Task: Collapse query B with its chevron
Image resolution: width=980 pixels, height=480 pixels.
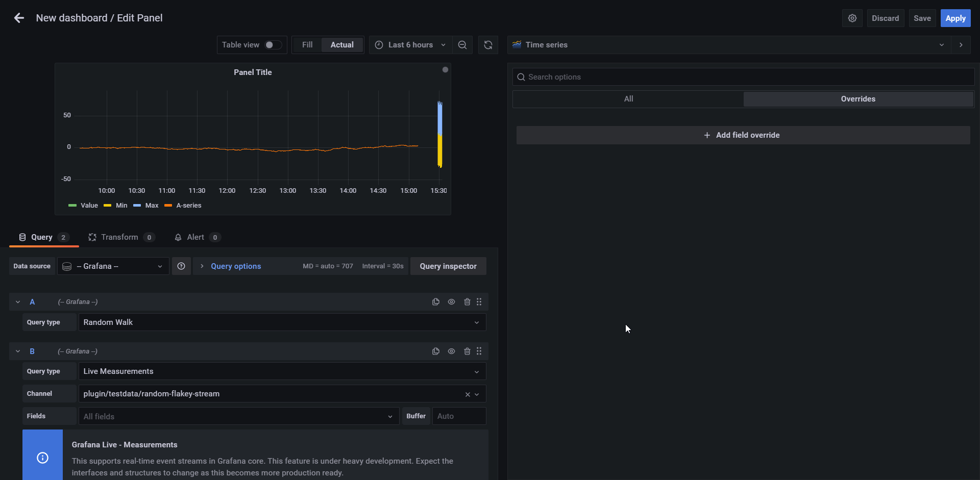Action: pyautogui.click(x=18, y=351)
